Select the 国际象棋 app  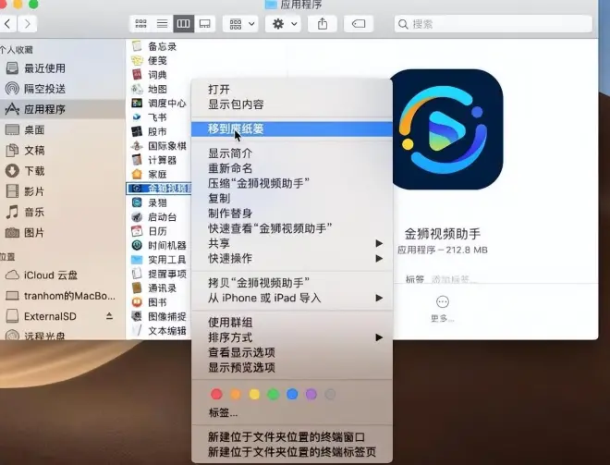[159, 146]
